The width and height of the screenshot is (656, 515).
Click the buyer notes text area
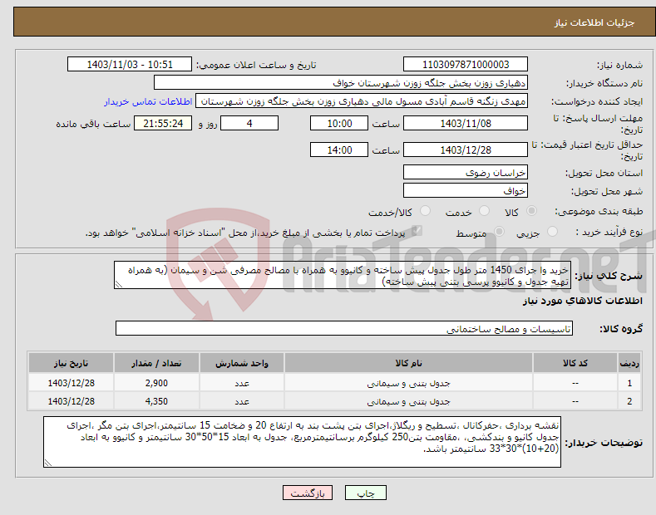point(302,442)
